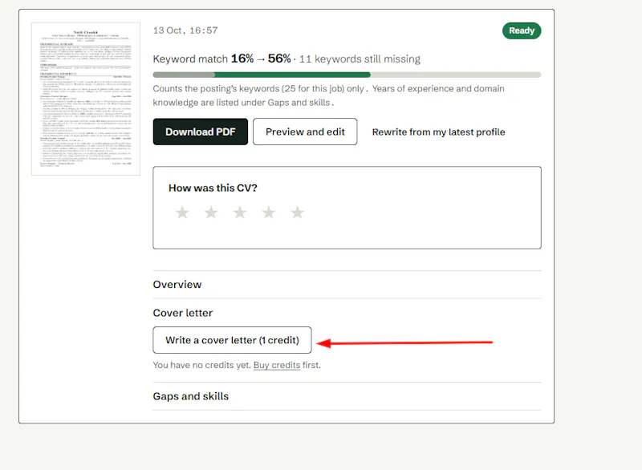Click the 13 Oct, 16:57 timestamp
The width and height of the screenshot is (642, 470).
pyautogui.click(x=185, y=30)
